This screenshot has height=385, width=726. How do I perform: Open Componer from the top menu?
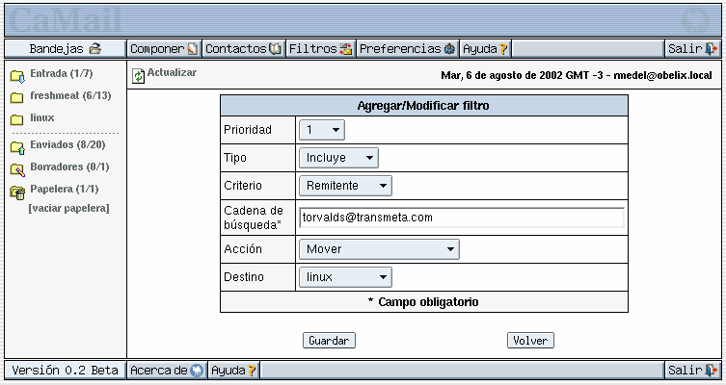[164, 48]
